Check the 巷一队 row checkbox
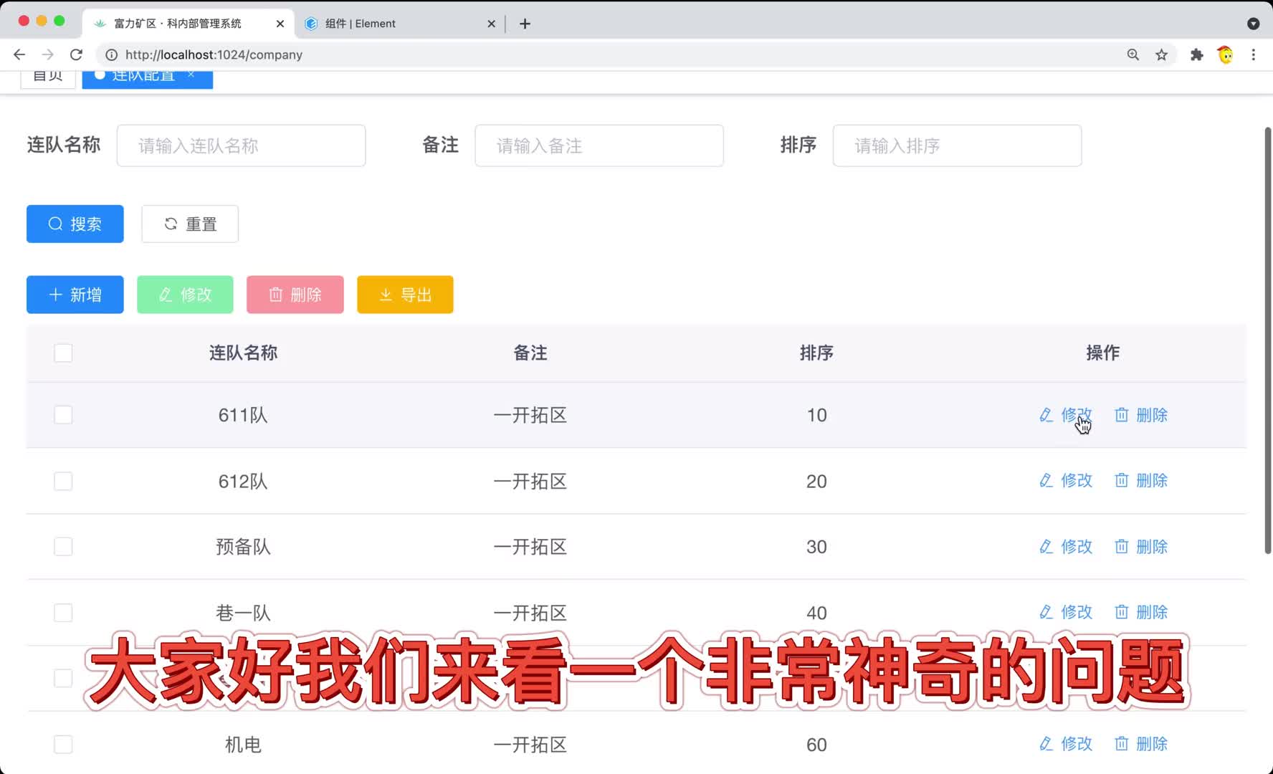The height and width of the screenshot is (774, 1273). pyautogui.click(x=63, y=613)
